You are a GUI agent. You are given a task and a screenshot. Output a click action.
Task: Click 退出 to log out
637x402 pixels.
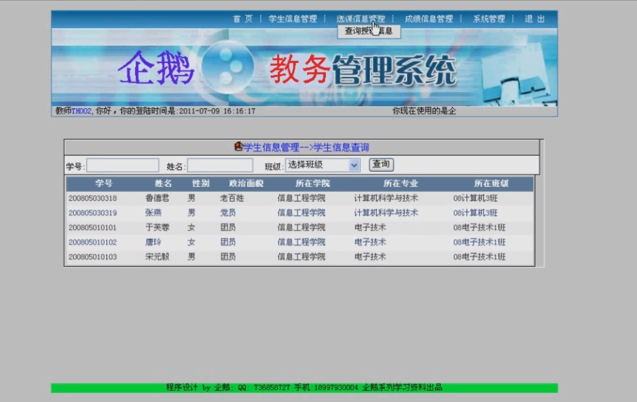point(535,19)
